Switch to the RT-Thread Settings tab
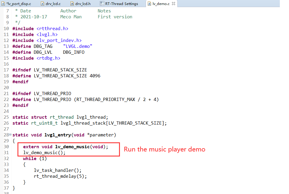The image size is (289, 194). [121, 4]
